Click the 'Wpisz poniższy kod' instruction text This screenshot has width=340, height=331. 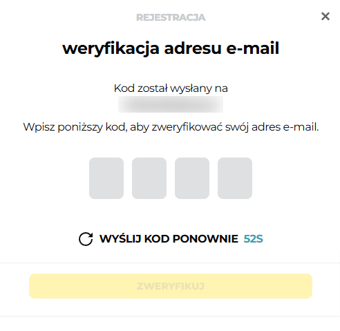tap(75, 127)
